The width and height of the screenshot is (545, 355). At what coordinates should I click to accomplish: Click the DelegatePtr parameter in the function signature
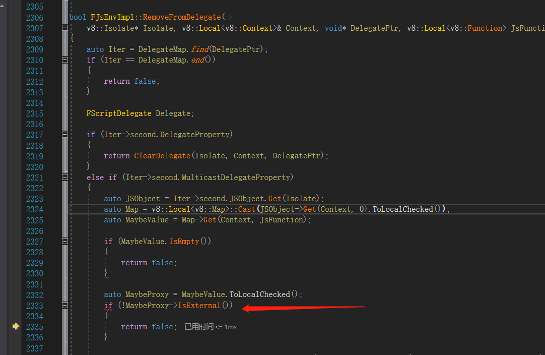click(x=374, y=28)
